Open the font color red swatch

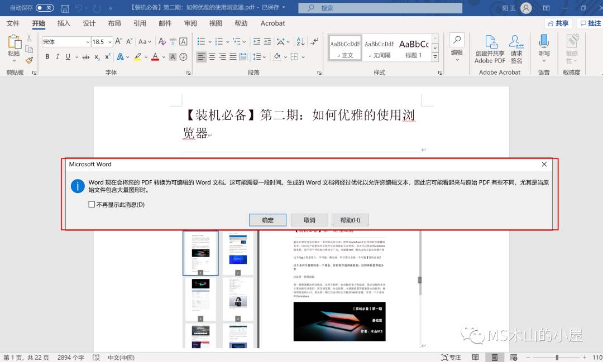pyautogui.click(x=155, y=57)
